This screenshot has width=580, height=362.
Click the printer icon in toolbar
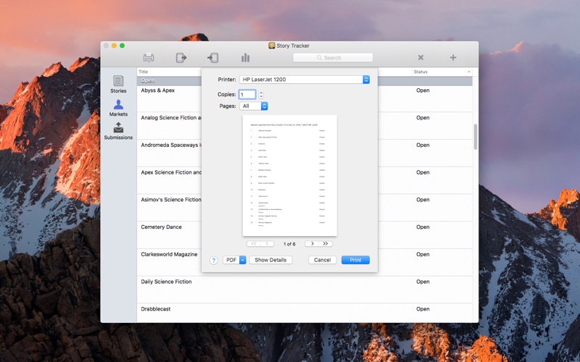point(149,58)
